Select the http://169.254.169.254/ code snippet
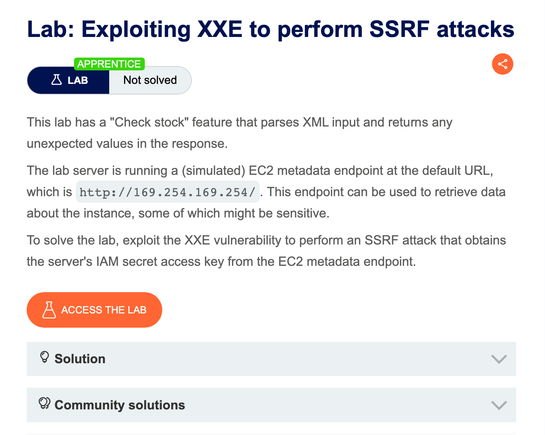The height and width of the screenshot is (435, 545). [168, 192]
